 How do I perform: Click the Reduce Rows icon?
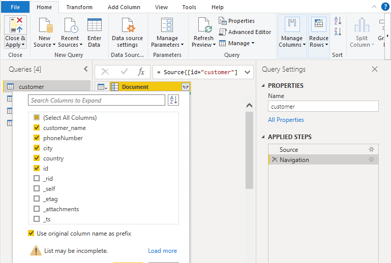(x=319, y=25)
